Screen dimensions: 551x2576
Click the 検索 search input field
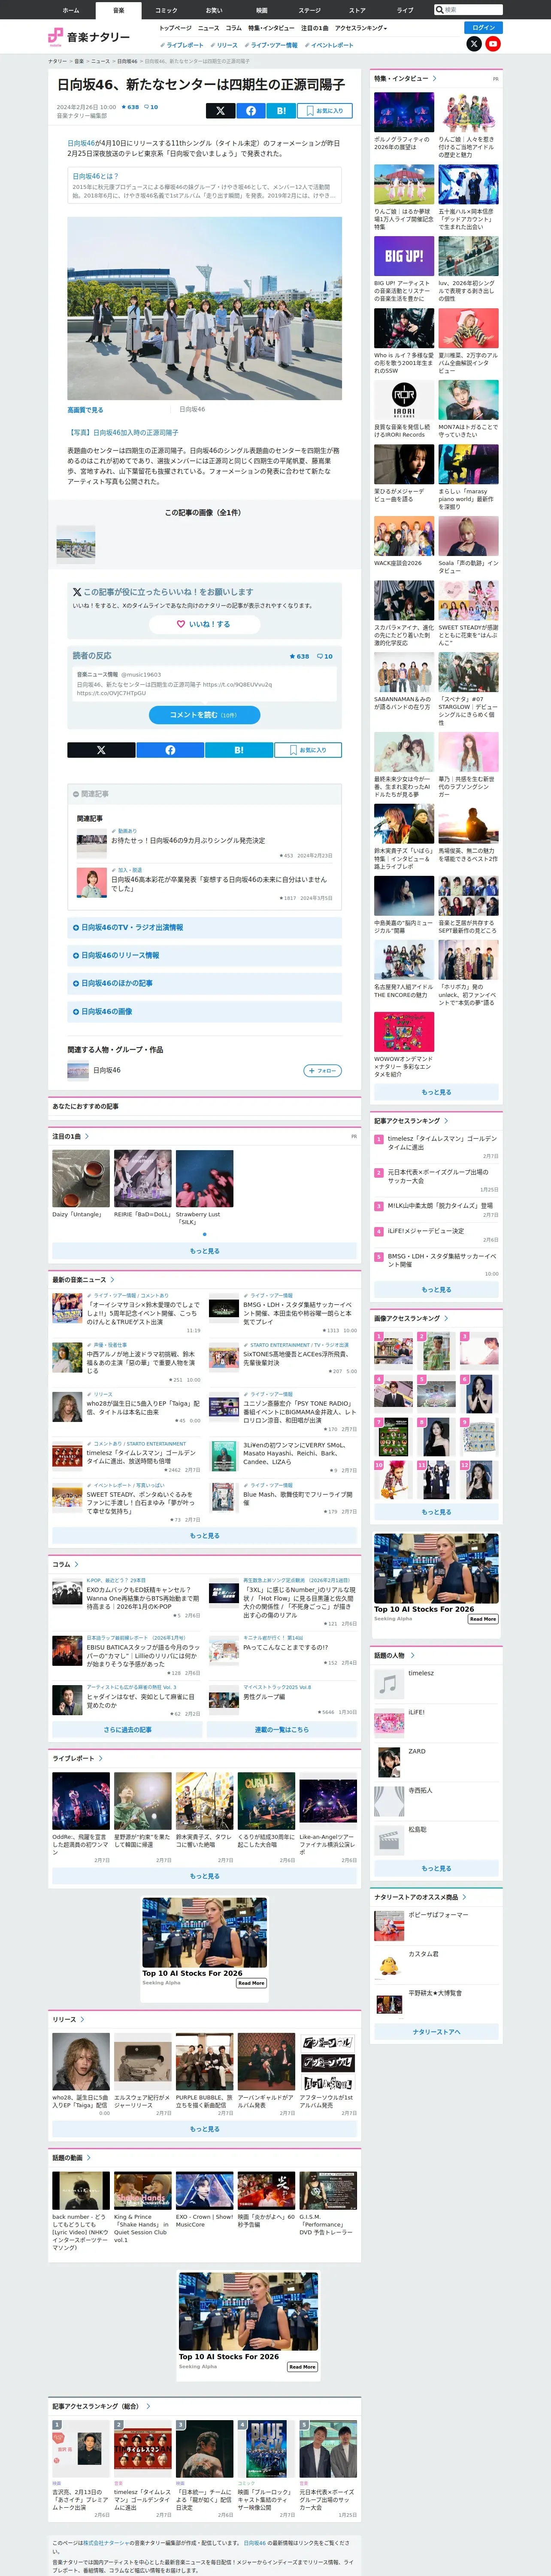(x=472, y=10)
